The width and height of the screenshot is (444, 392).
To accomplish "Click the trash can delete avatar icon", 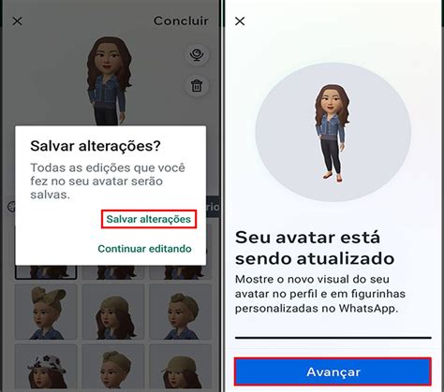I will click(x=197, y=85).
